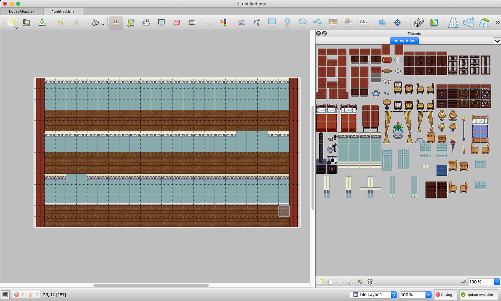Open the map zoom 100 % dropdown
Image resolution: width=501 pixels, height=301 pixels.
[415, 295]
